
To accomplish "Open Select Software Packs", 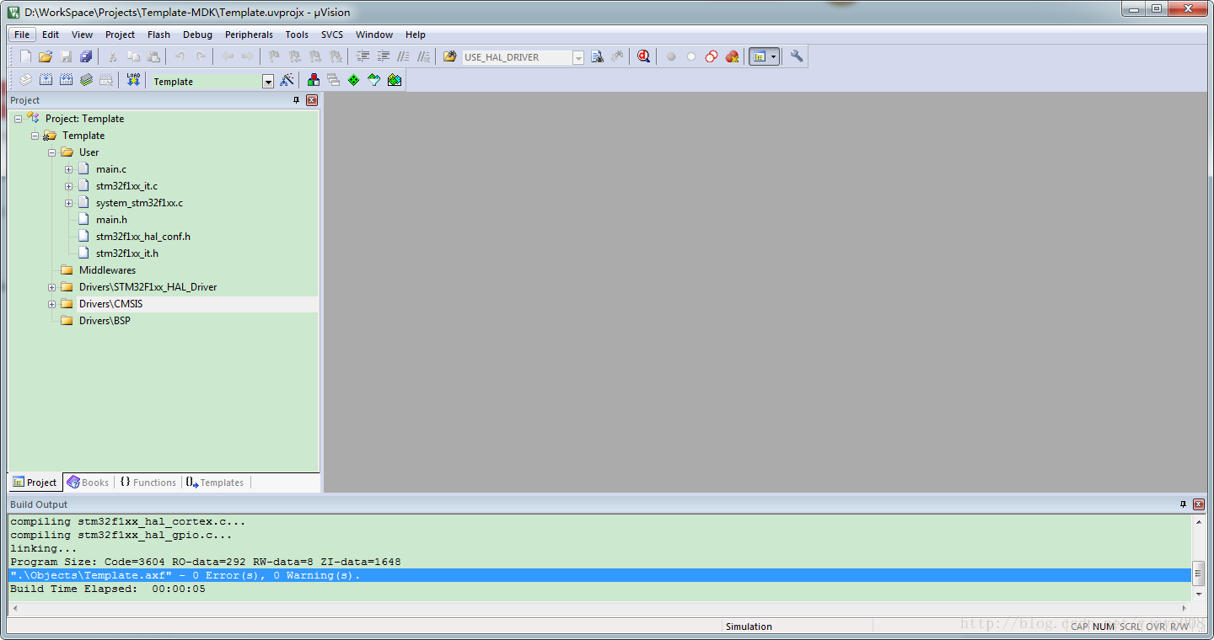I will [373, 80].
